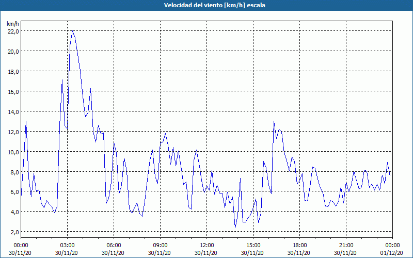
Task: Pick the '14,0' y-axis label
Action: (14, 111)
